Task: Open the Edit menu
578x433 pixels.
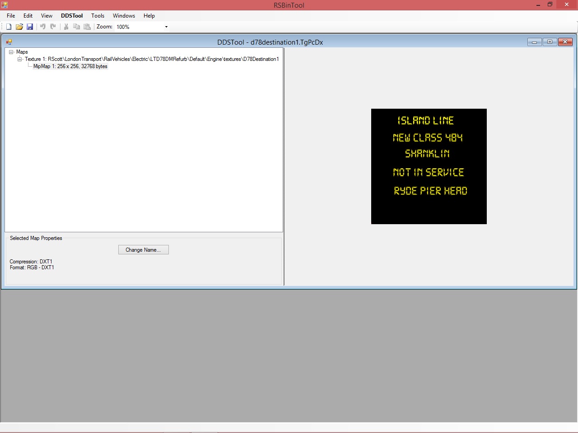Action: [x=28, y=16]
